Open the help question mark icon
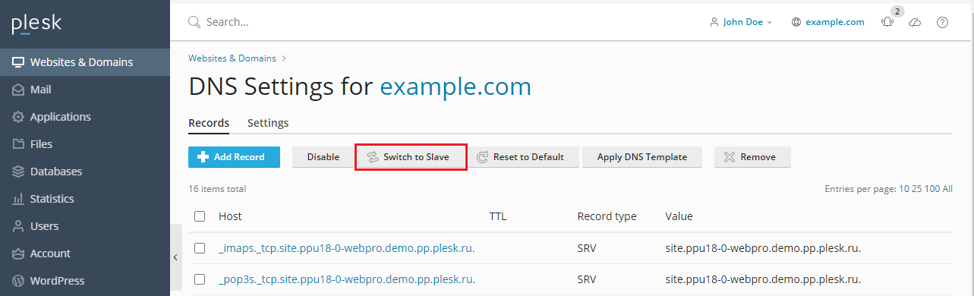This screenshot has width=974, height=296. coord(942,22)
